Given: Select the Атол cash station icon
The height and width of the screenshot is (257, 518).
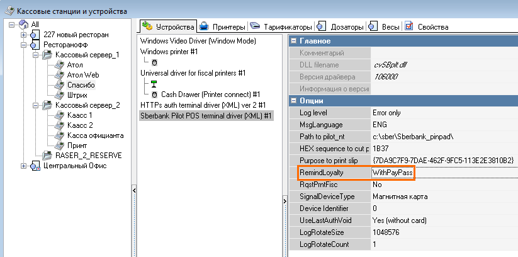Looking at the screenshot, I should [59, 65].
